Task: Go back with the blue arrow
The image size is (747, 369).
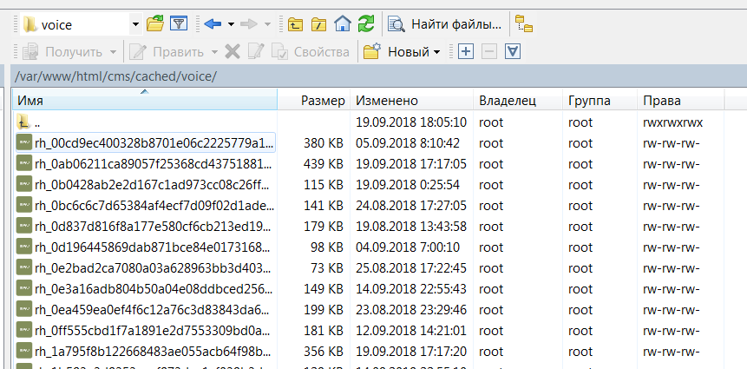Action: point(213,23)
